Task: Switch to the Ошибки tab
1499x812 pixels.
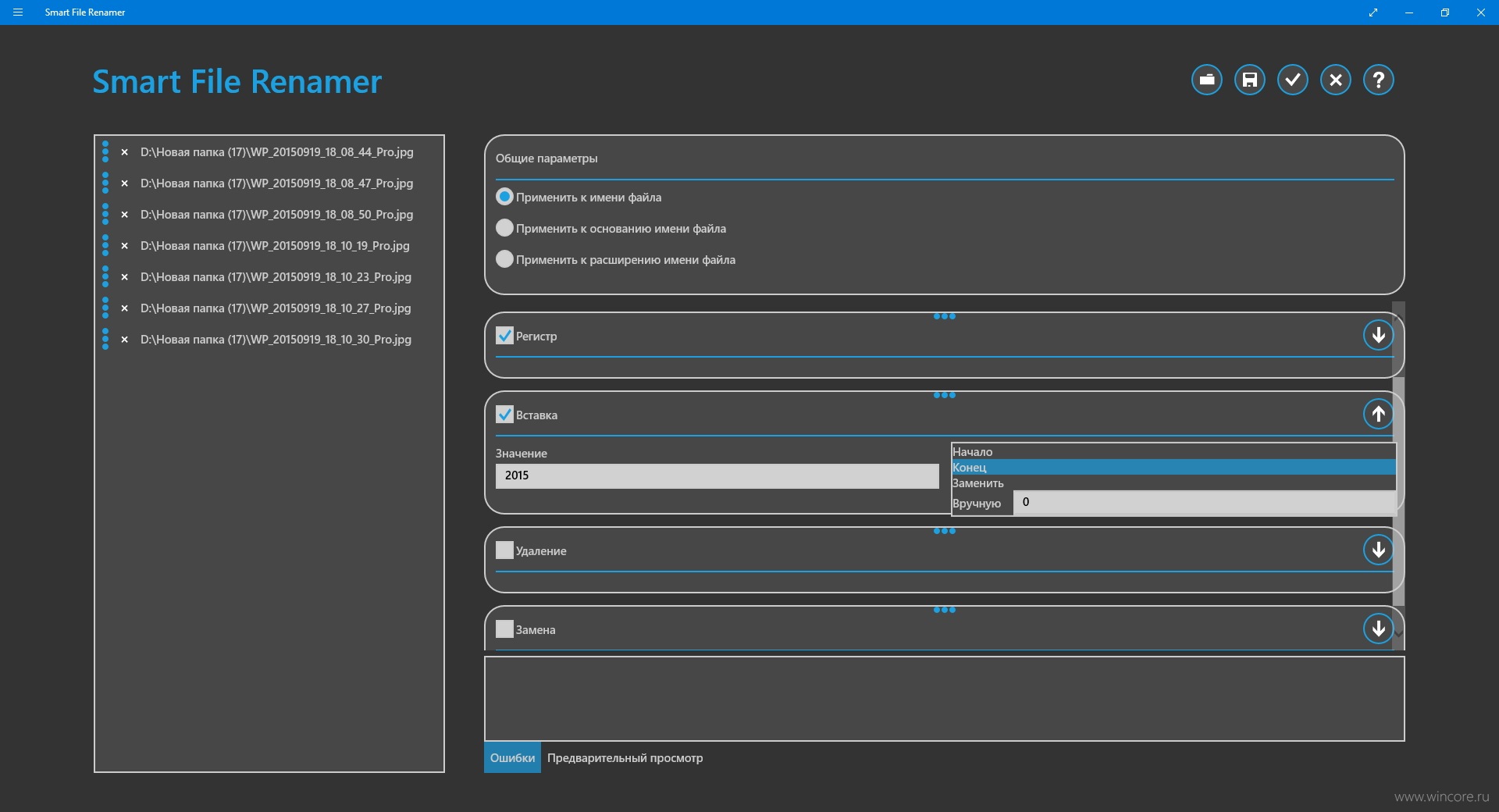Action: (512, 758)
